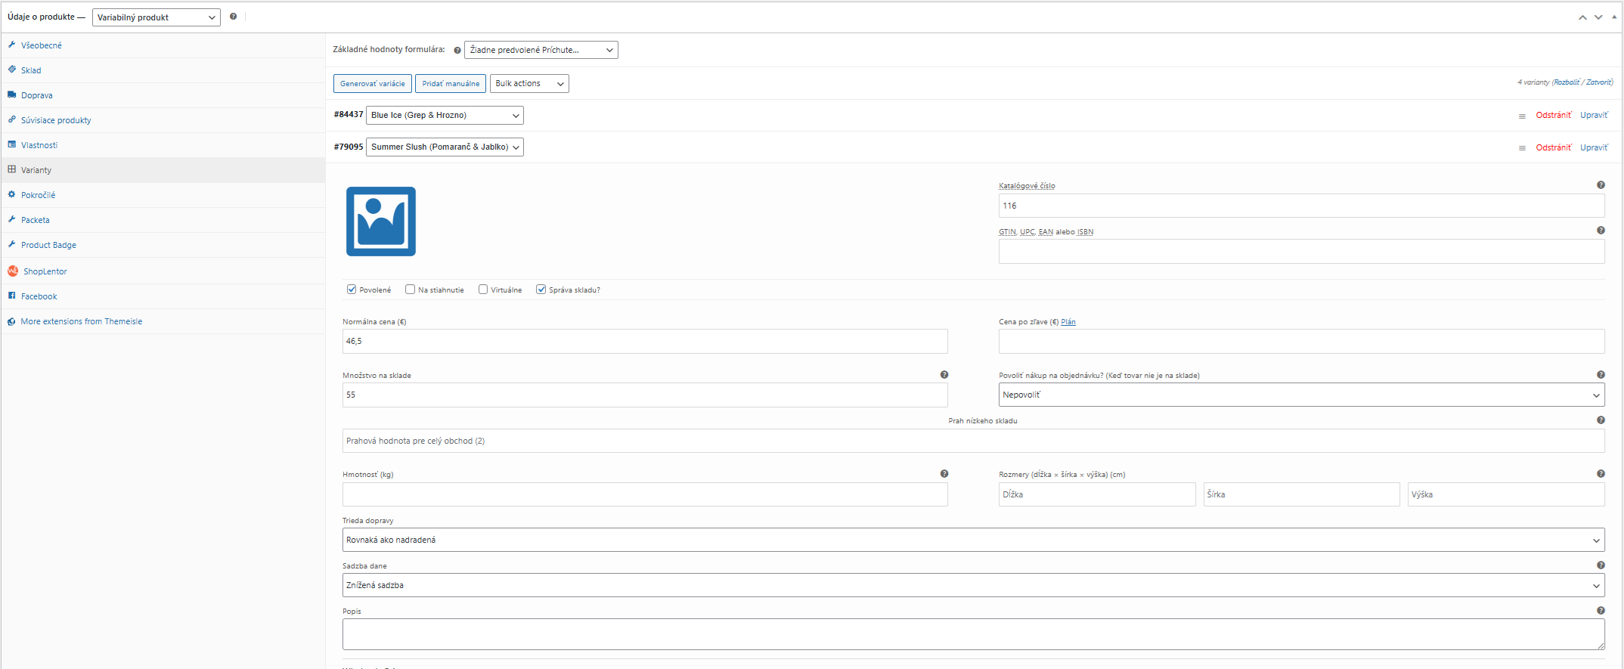The height and width of the screenshot is (669, 1624).
Task: Toggle the Virtuálne checkbox
Action: [483, 290]
